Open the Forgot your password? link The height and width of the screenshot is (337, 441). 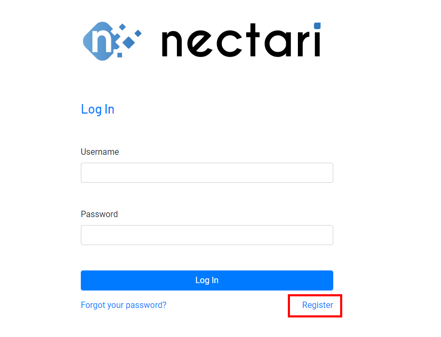pos(124,305)
